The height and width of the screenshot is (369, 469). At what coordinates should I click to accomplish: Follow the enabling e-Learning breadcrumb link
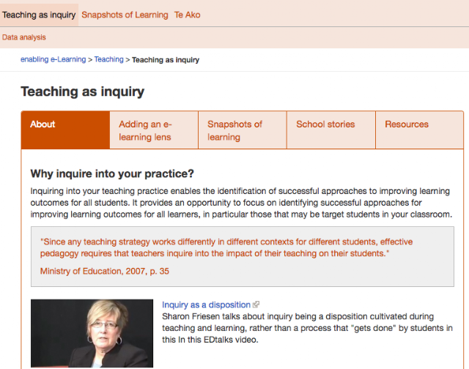point(53,59)
